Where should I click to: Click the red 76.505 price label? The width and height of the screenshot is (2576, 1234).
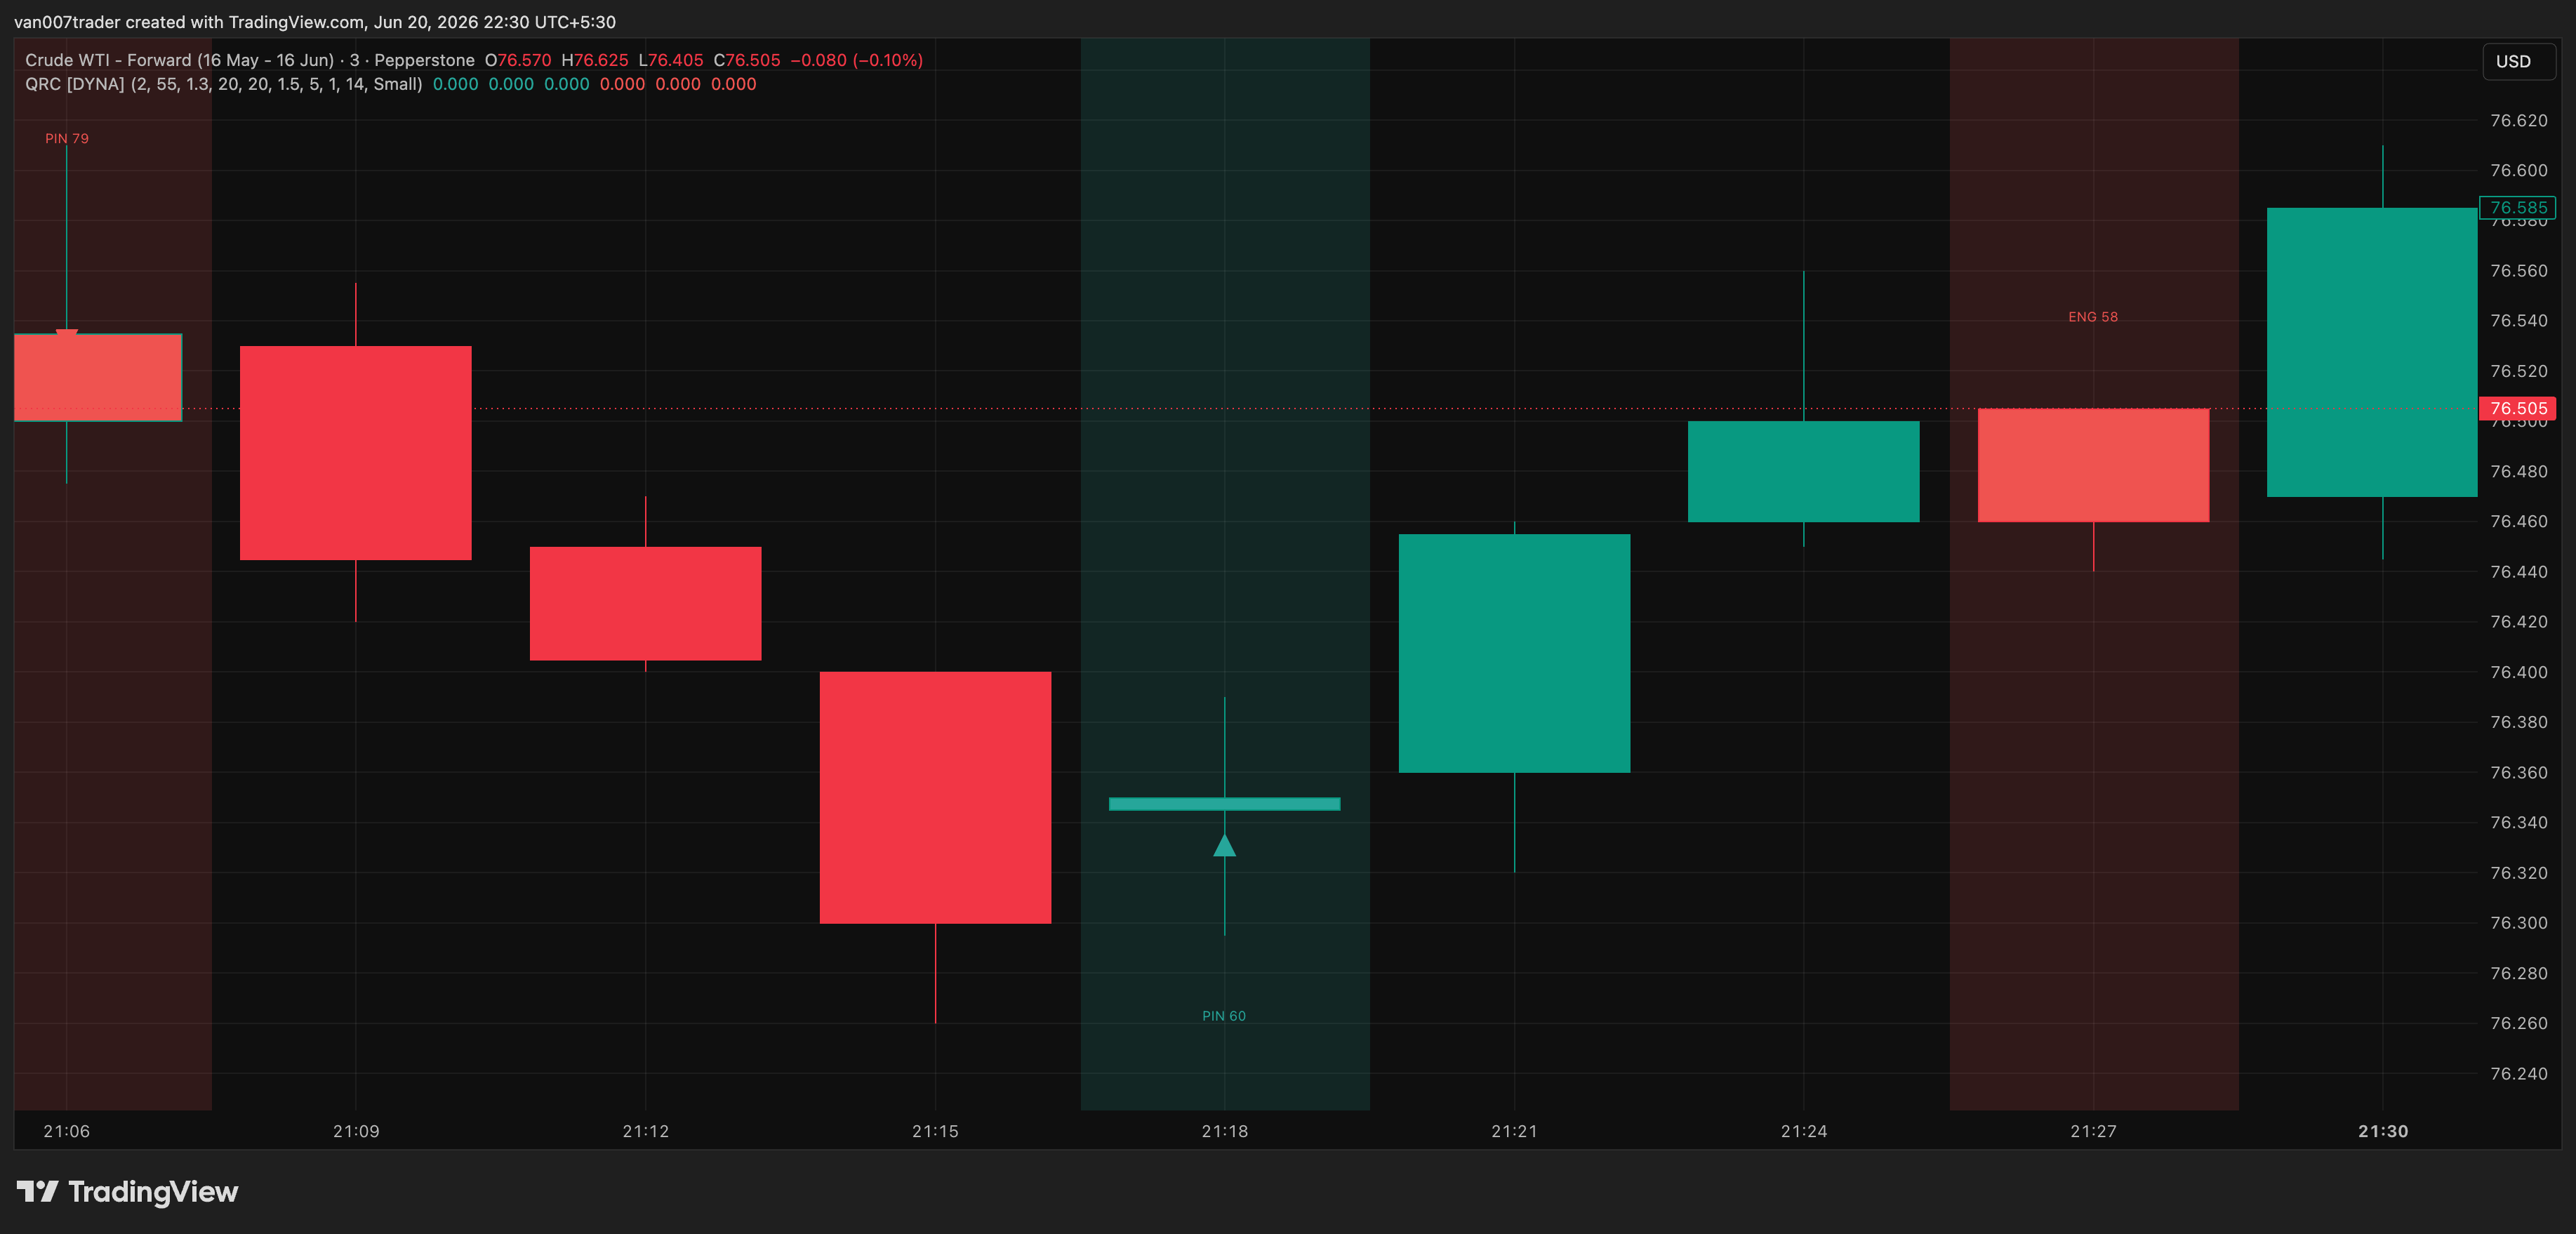[x=2517, y=408]
